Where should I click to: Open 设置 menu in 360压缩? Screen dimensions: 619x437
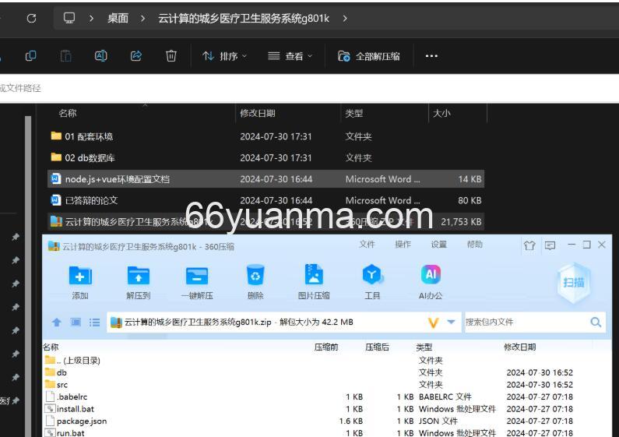point(438,245)
